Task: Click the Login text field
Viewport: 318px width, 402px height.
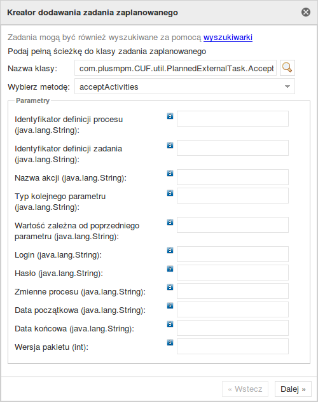Action: click(x=233, y=254)
